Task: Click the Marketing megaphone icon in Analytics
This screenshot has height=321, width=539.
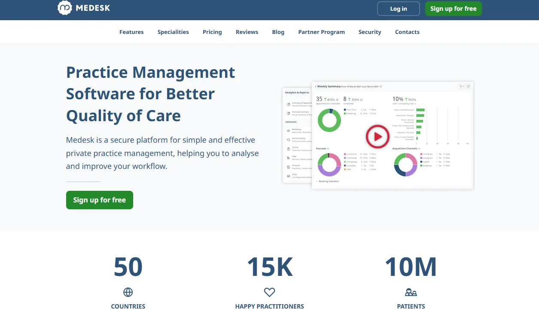Action: 288,130
